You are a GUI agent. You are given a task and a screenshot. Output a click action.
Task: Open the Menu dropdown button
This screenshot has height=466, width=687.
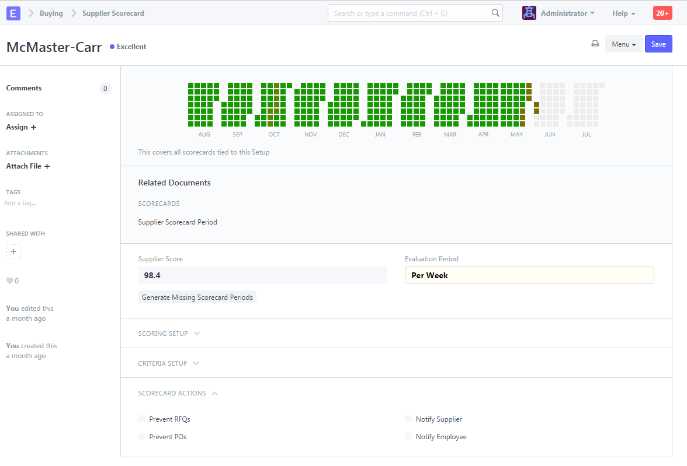pyautogui.click(x=623, y=44)
